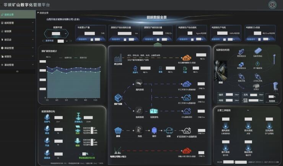The height and width of the screenshot is (166, 283).
Task: Click the 年度累计产量 data card
Action: pyautogui.click(x=91, y=33)
